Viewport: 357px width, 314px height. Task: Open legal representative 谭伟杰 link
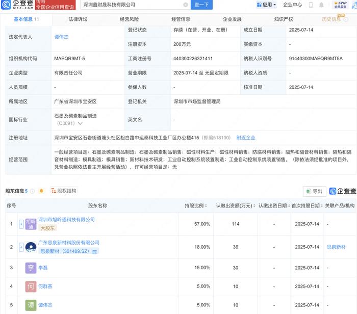tap(61, 37)
